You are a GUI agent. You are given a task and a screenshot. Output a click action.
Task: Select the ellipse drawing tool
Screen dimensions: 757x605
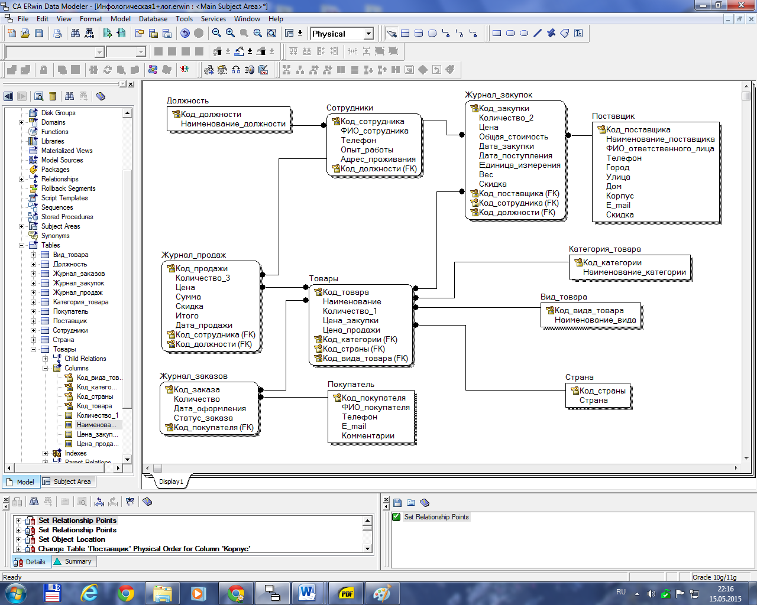pos(524,34)
